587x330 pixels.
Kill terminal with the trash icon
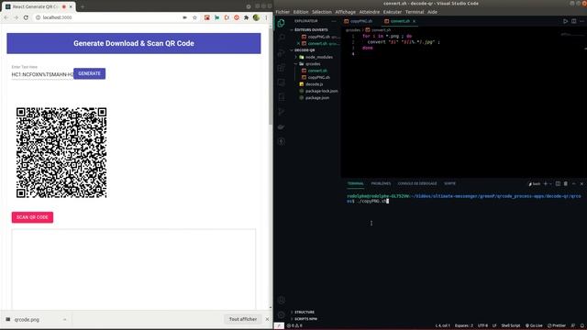[x=566, y=183]
